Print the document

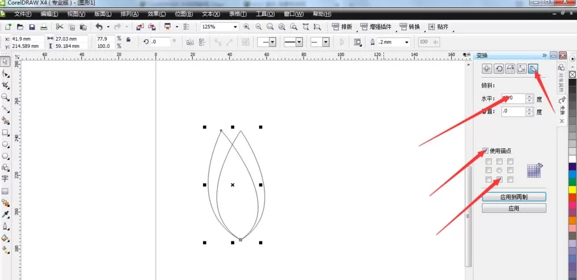[x=44, y=27]
